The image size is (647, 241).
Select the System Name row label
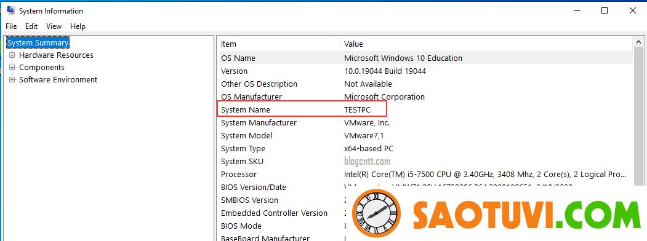(246, 109)
